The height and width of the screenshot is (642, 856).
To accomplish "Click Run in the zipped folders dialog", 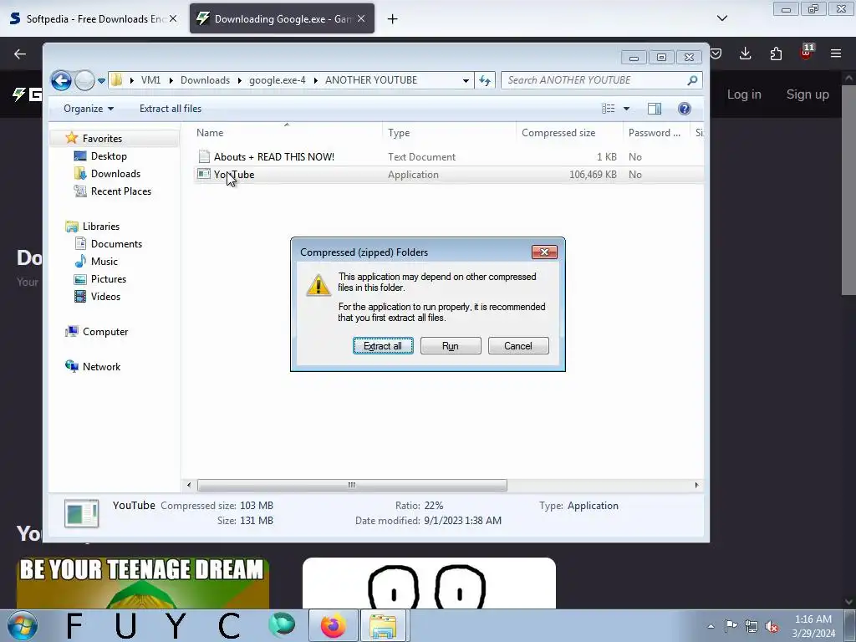I will pyautogui.click(x=451, y=345).
